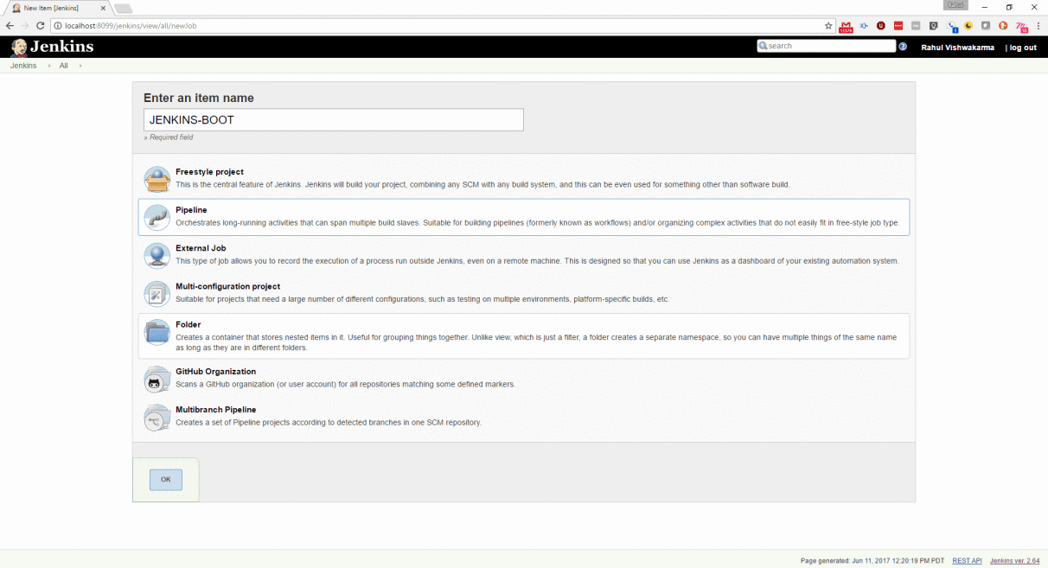Click the Freestyle project tool icon

157,178
